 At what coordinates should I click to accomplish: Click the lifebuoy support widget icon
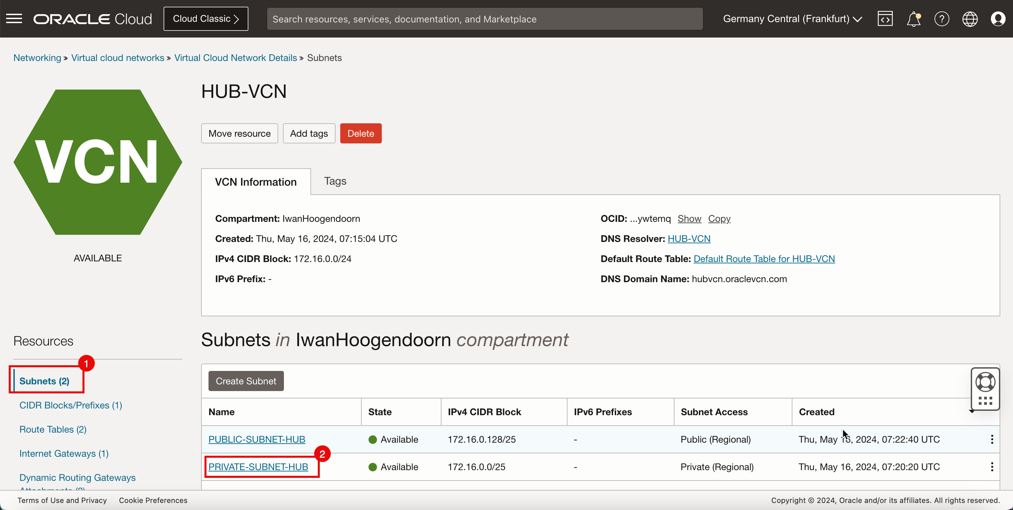pos(985,382)
